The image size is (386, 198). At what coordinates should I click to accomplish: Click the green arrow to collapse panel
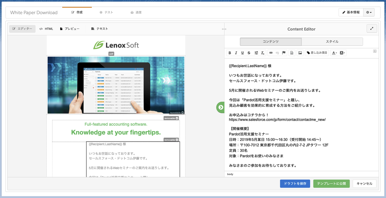click(221, 107)
